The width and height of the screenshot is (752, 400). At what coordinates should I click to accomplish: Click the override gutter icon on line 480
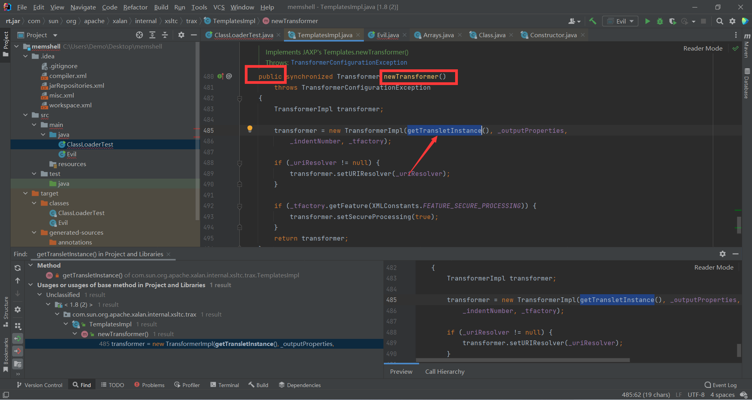[221, 76]
